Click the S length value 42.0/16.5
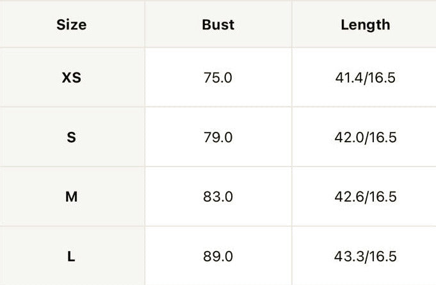436x285 pixels. click(366, 137)
